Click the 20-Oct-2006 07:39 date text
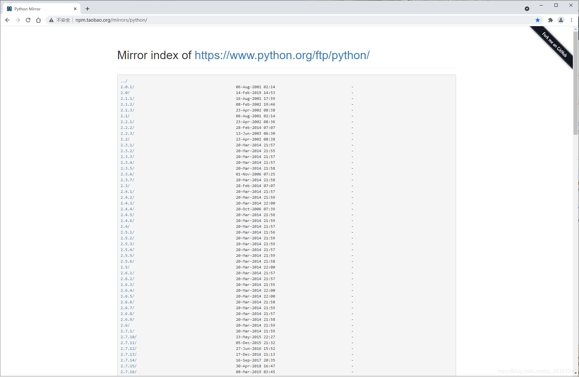Screen dimensions: 579x377 [256, 209]
